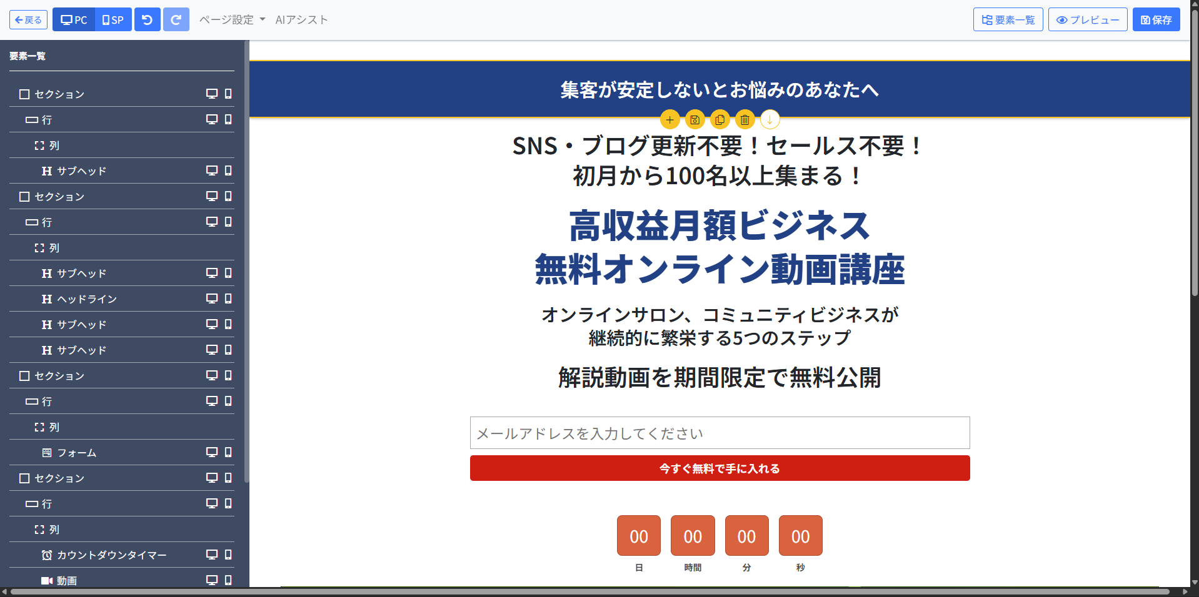The height and width of the screenshot is (597, 1199).
Task: Click the プレビュー button
Action: 1087,20
